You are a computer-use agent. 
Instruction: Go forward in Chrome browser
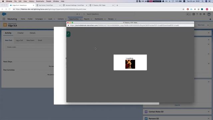[x=6, y=9]
